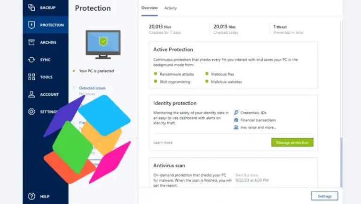This screenshot has width=361, height=204.
Task: Open the Archive box icon
Action: [x=31, y=42]
